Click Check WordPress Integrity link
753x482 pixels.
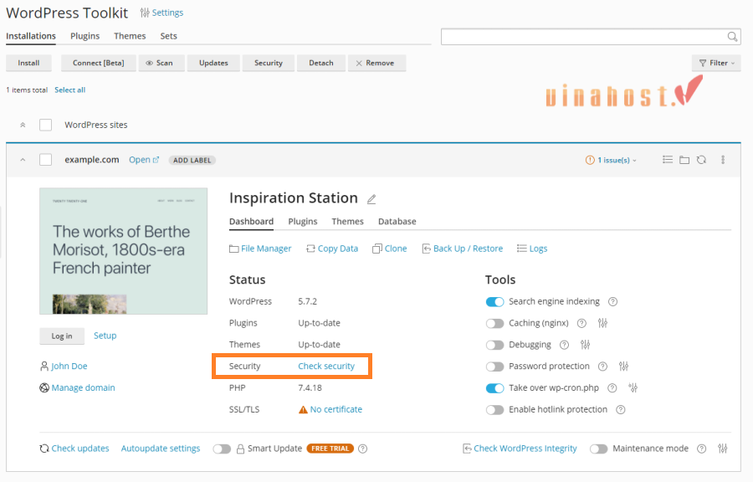pos(520,449)
